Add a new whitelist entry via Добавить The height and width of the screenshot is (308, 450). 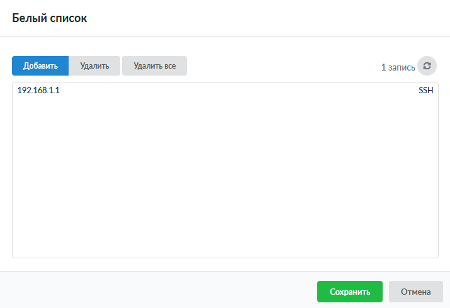[x=40, y=66]
